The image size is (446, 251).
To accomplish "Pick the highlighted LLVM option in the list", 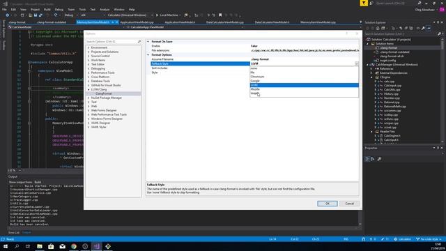I will (304, 85).
